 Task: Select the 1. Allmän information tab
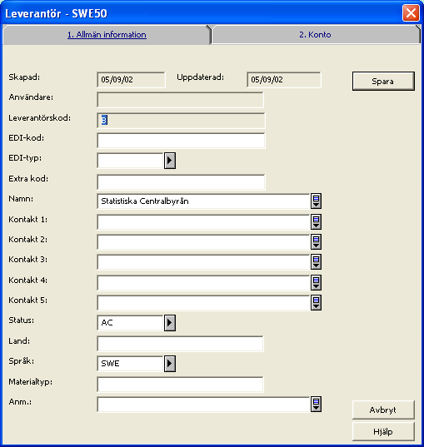point(107,34)
